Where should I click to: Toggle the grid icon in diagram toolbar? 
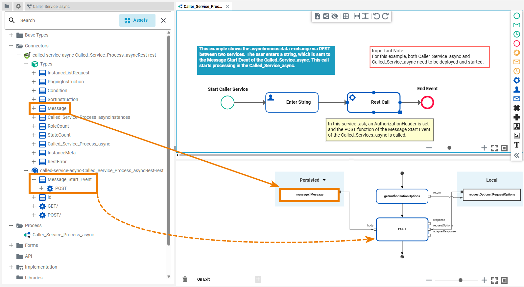coord(346,16)
